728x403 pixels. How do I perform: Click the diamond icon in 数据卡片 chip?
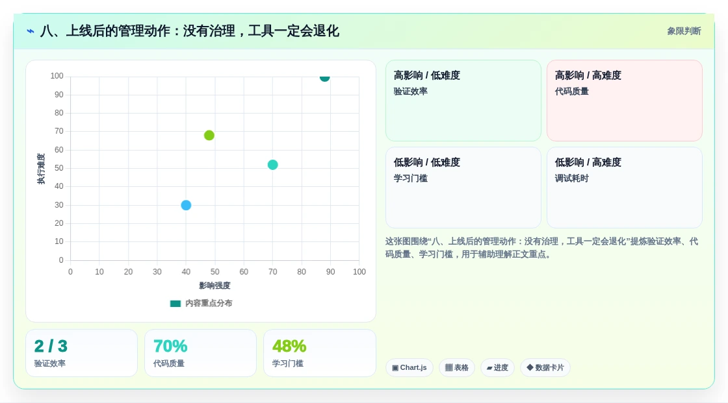click(530, 367)
